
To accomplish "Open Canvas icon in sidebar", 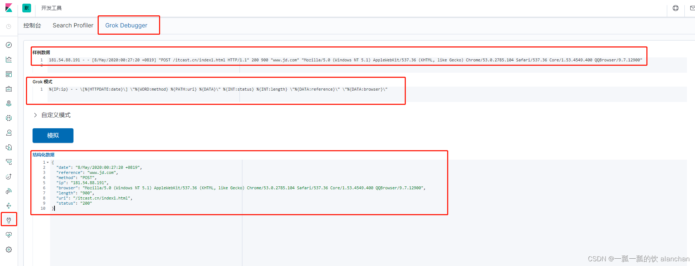I will (x=9, y=89).
